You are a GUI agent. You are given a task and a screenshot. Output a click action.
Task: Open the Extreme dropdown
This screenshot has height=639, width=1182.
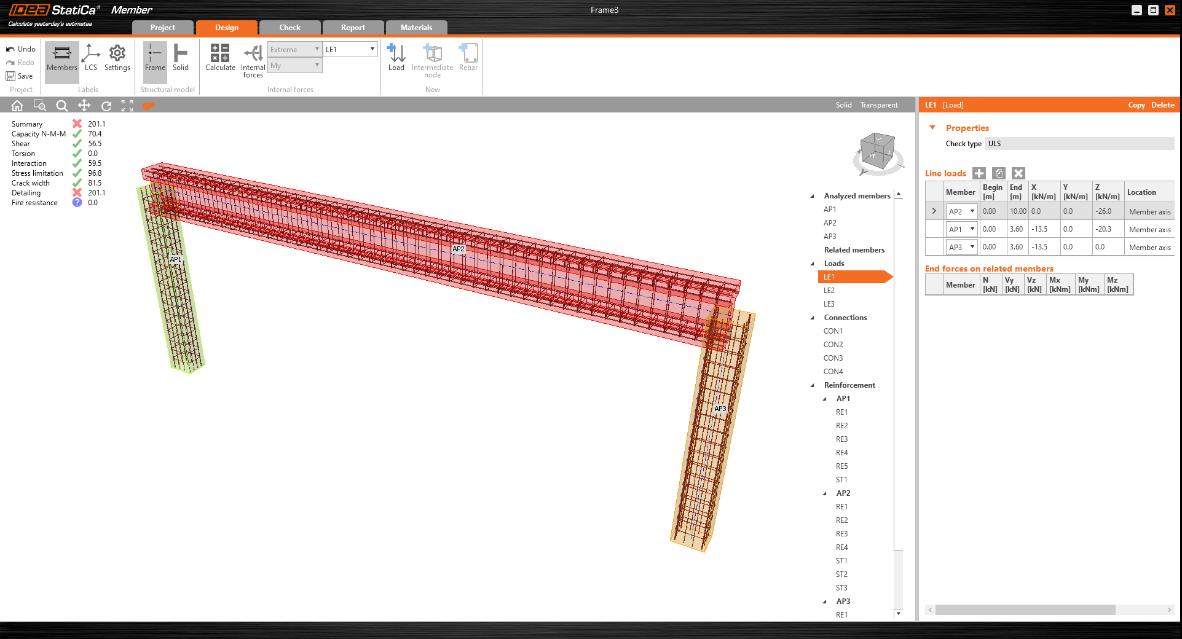pyautogui.click(x=295, y=49)
